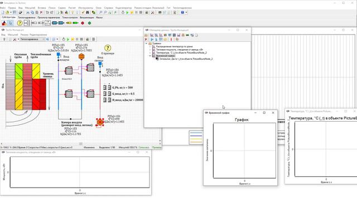The width and height of the screenshot is (357, 201).
Task: Collapse the Графики folder in data manager
Action: (x=146, y=44)
